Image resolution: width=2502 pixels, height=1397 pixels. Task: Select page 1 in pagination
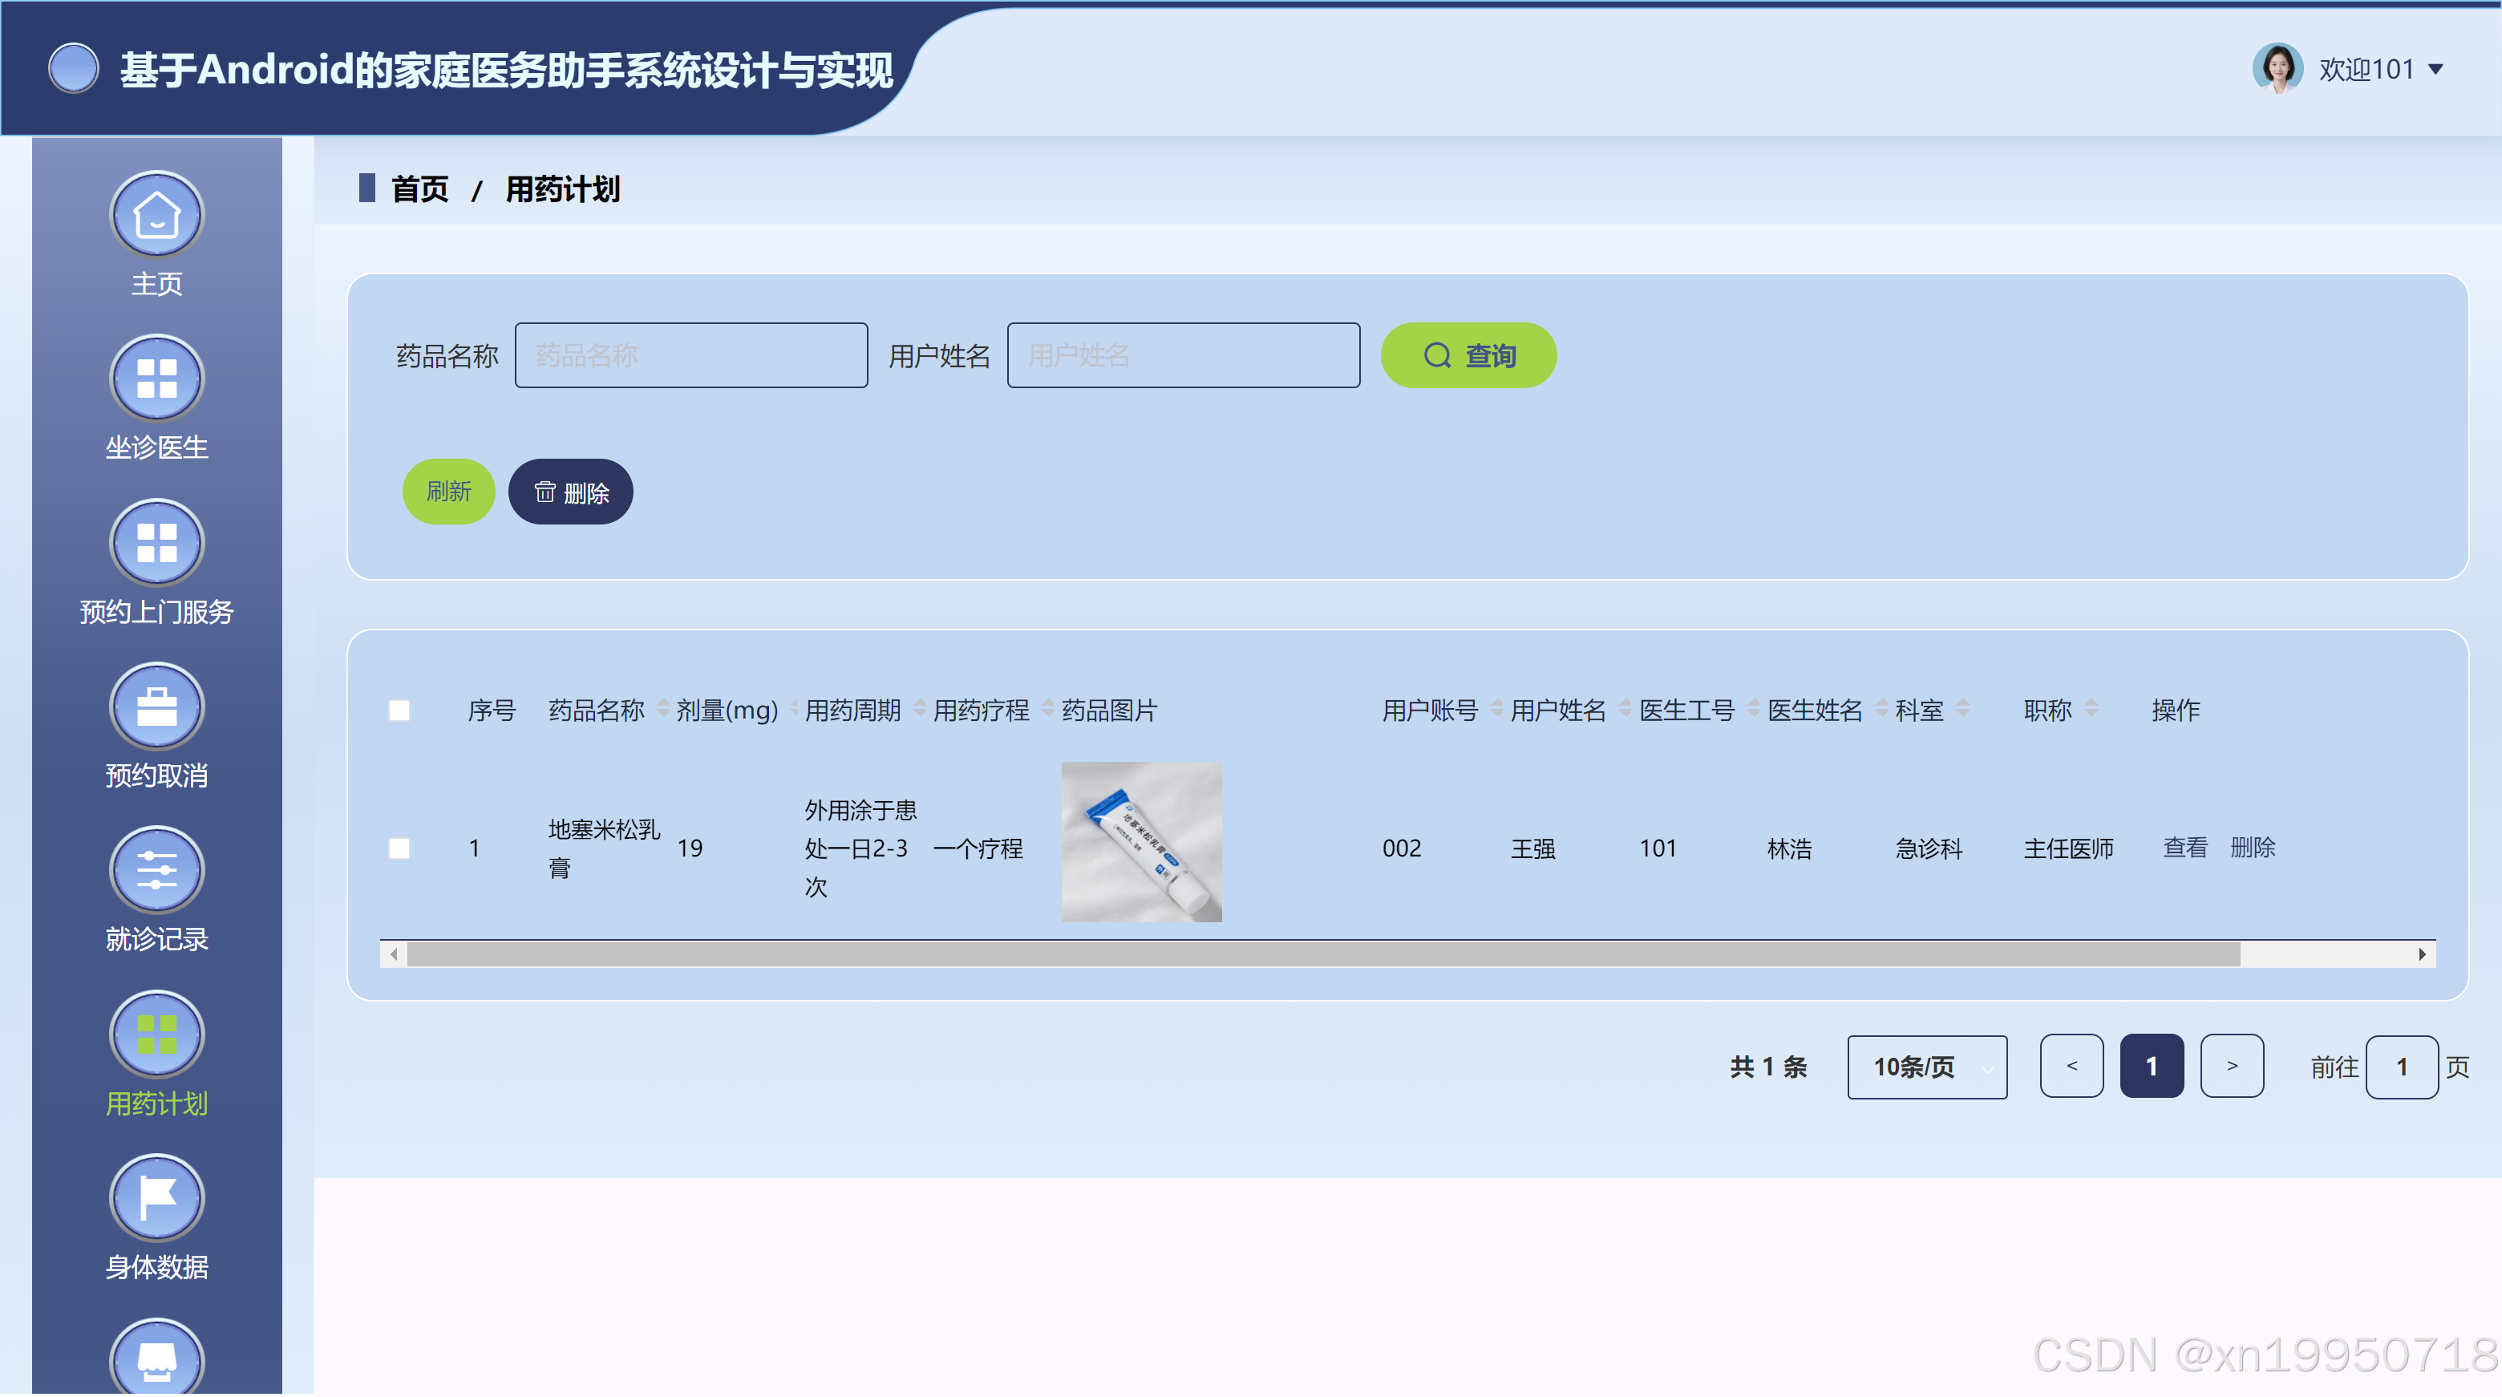tap(2152, 1066)
